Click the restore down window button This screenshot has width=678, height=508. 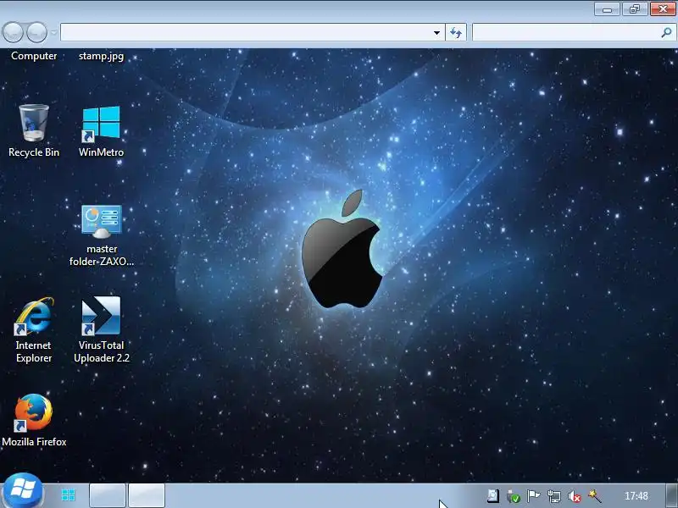click(635, 9)
